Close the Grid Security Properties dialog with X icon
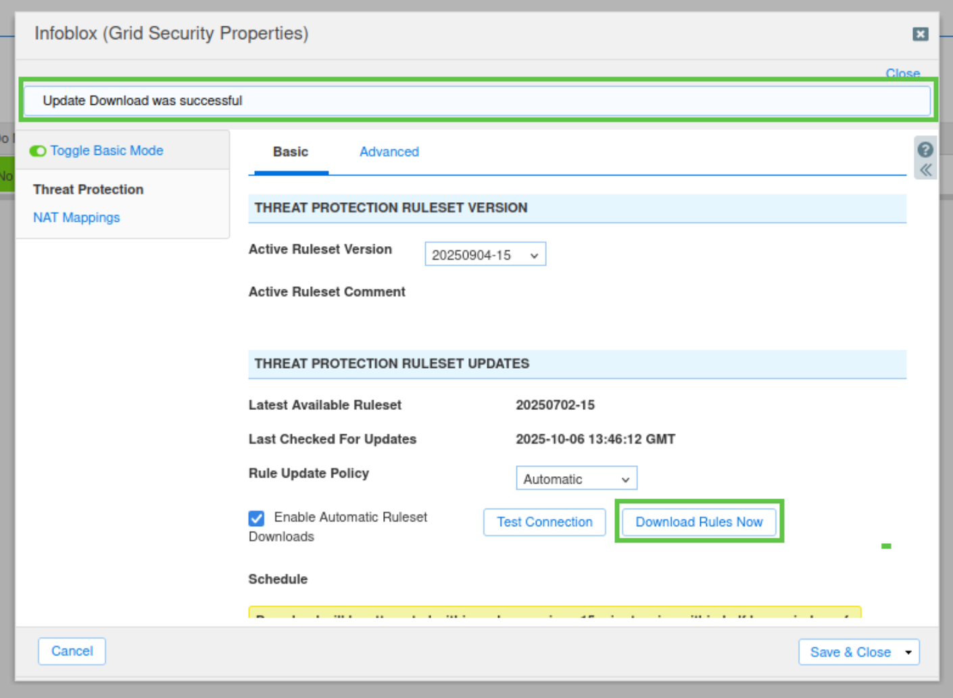Screen dimensions: 953x698 920,34
